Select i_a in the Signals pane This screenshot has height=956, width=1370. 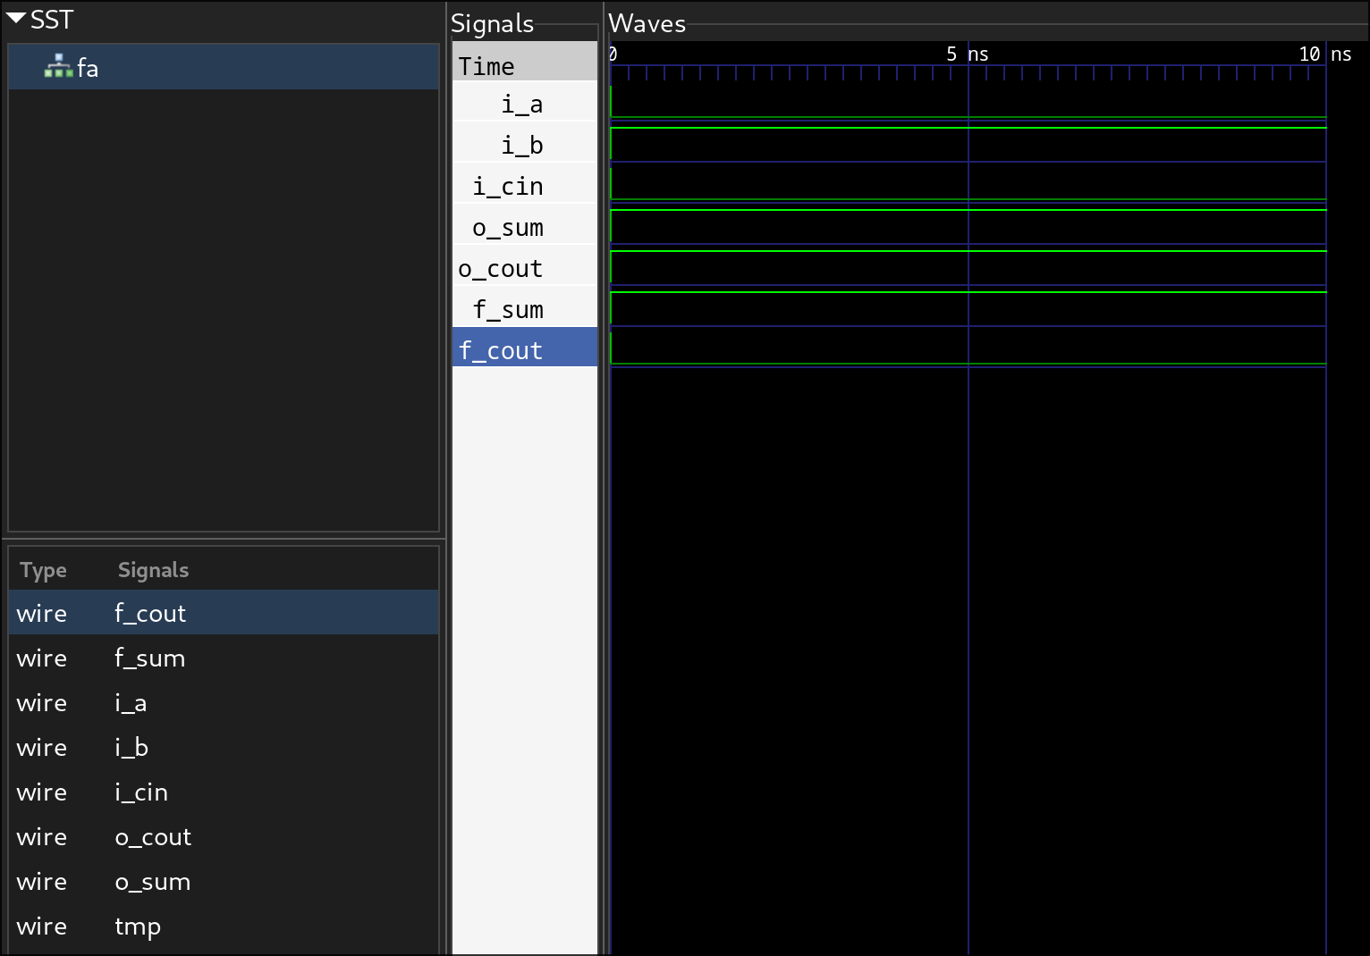click(x=525, y=104)
